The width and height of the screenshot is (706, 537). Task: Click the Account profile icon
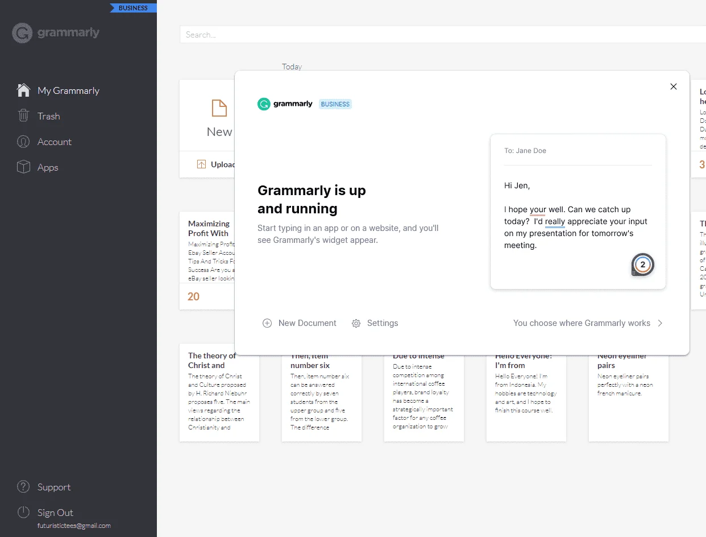coord(23,142)
